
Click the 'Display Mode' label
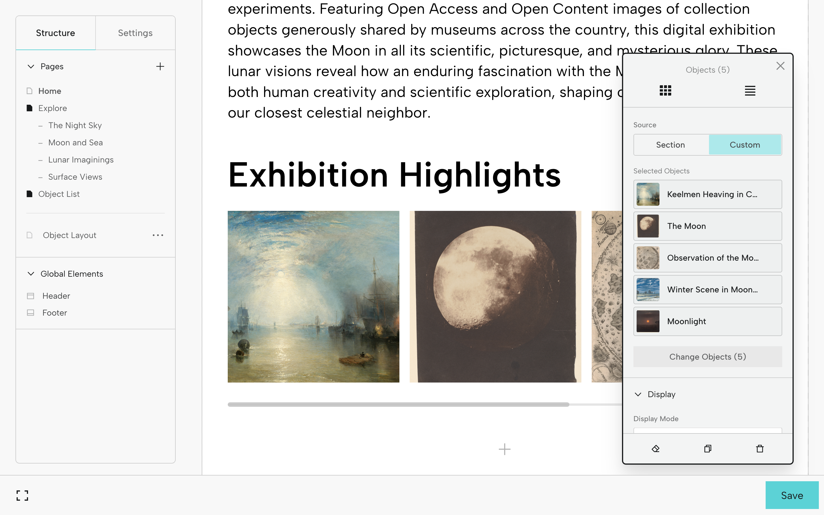[x=656, y=419]
